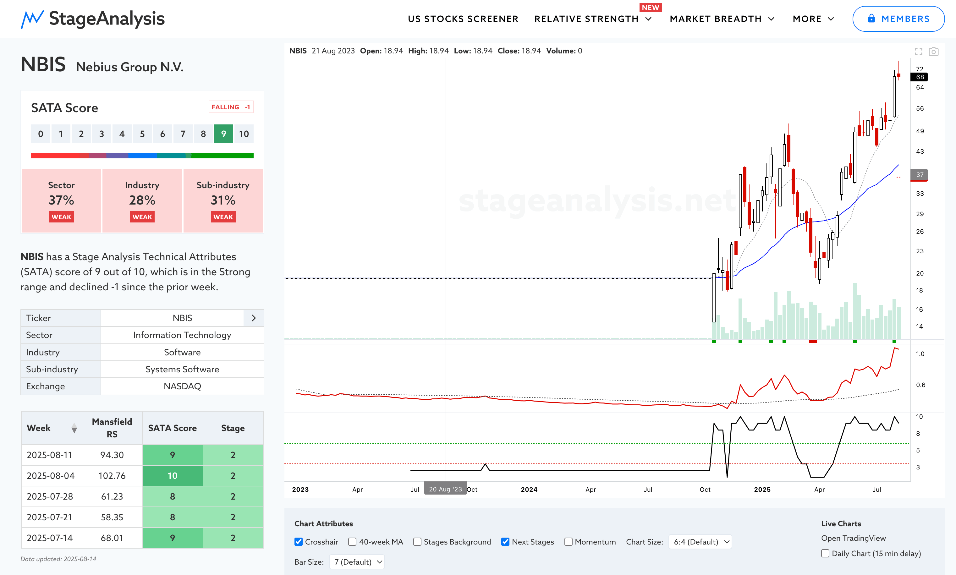Click the Mansfield RS column header
Viewport: 956px width, 575px height.
(x=112, y=428)
